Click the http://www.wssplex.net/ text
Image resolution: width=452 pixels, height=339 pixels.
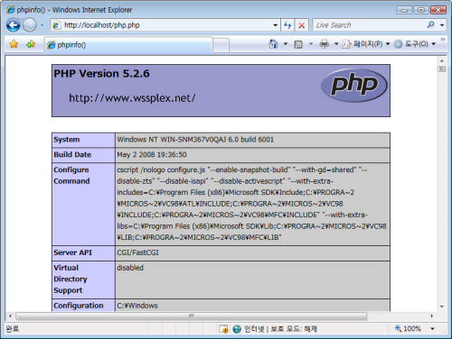pos(132,98)
